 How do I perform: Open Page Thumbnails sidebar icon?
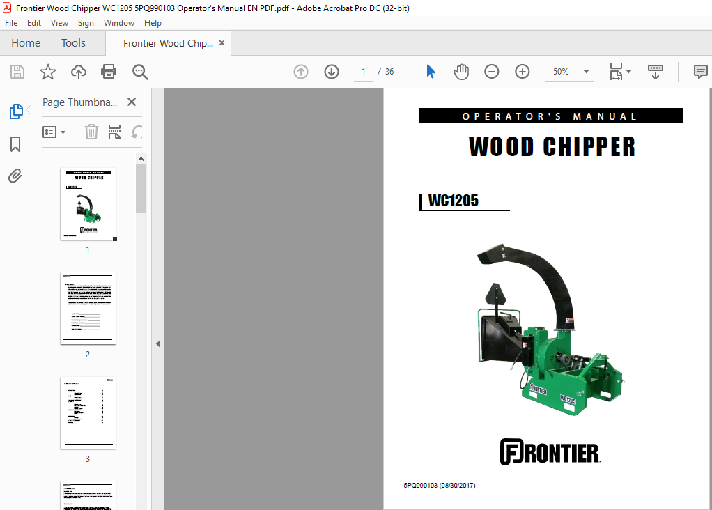16,111
